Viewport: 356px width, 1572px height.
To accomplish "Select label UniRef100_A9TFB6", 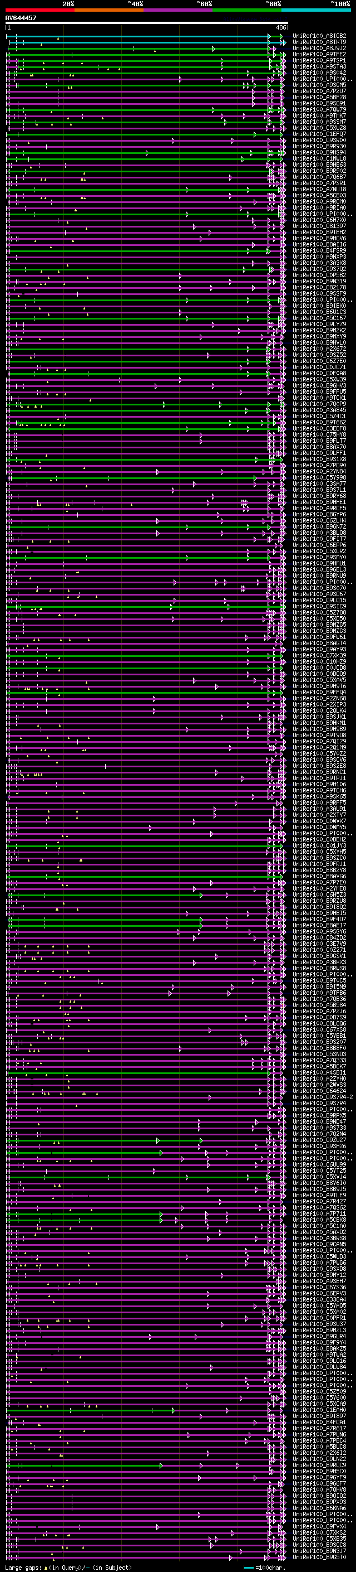I will click(319, 993).
